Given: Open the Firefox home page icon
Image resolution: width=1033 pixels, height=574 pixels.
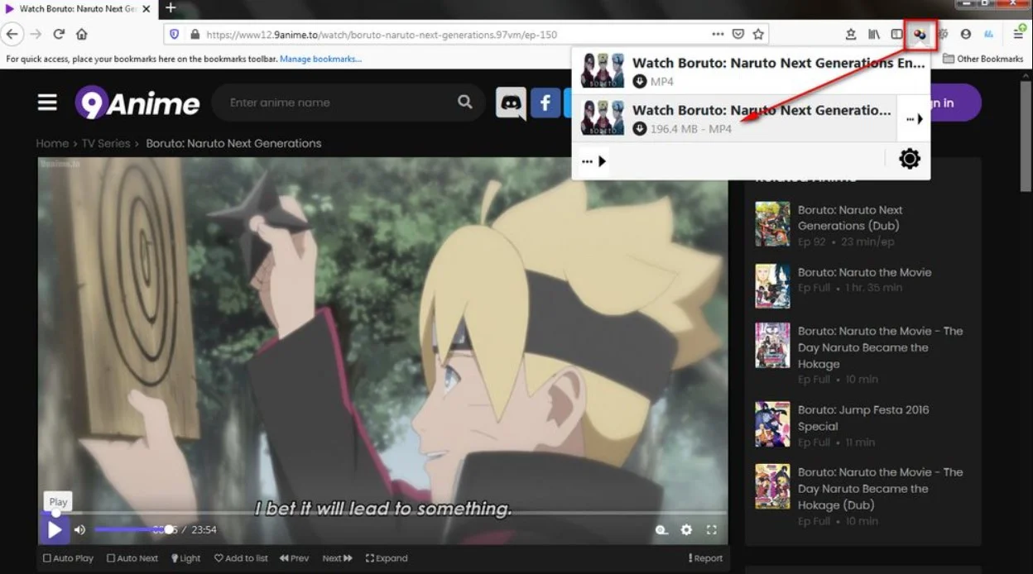Looking at the screenshot, I should pos(81,35).
